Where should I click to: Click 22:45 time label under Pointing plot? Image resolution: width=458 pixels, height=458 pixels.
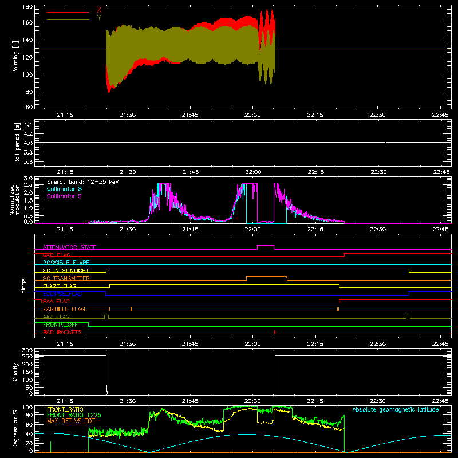pyautogui.click(x=440, y=115)
